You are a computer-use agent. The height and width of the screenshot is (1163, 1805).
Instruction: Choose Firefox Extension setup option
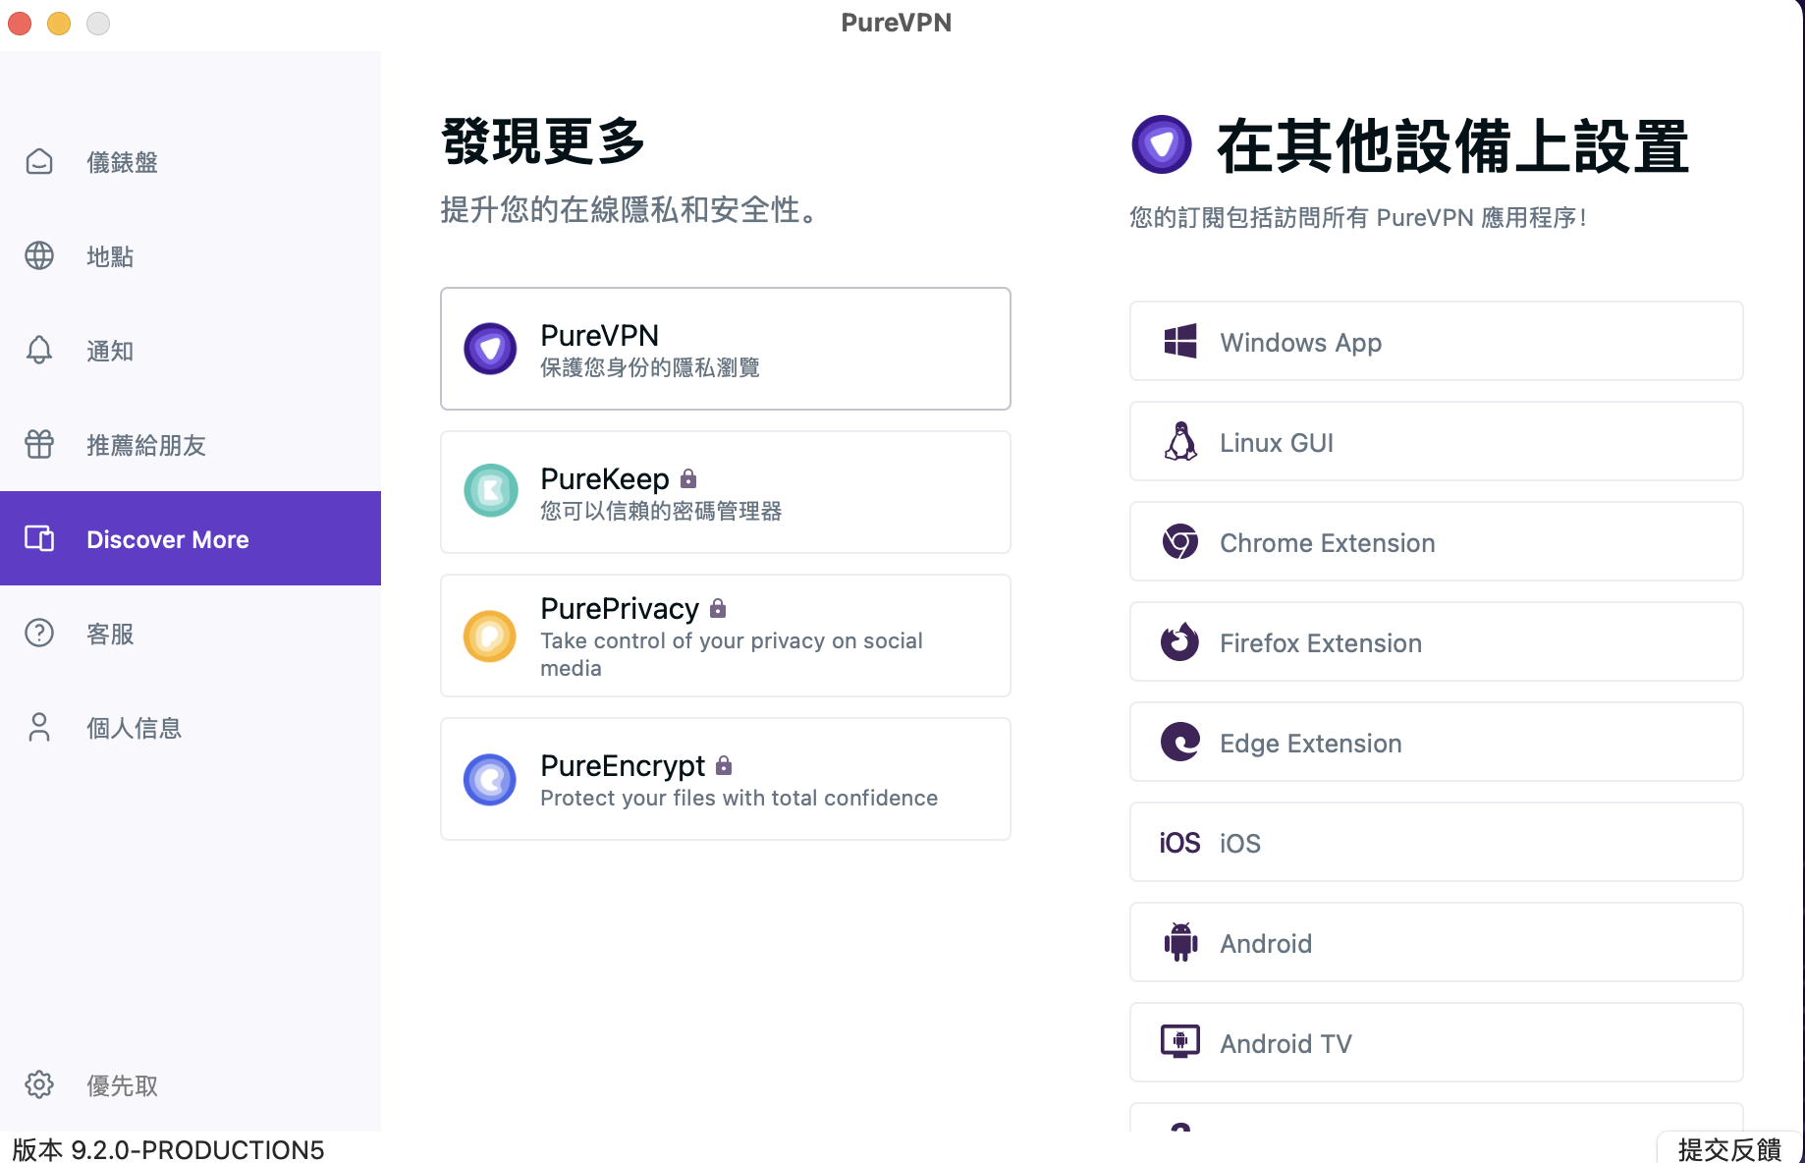coord(1437,641)
